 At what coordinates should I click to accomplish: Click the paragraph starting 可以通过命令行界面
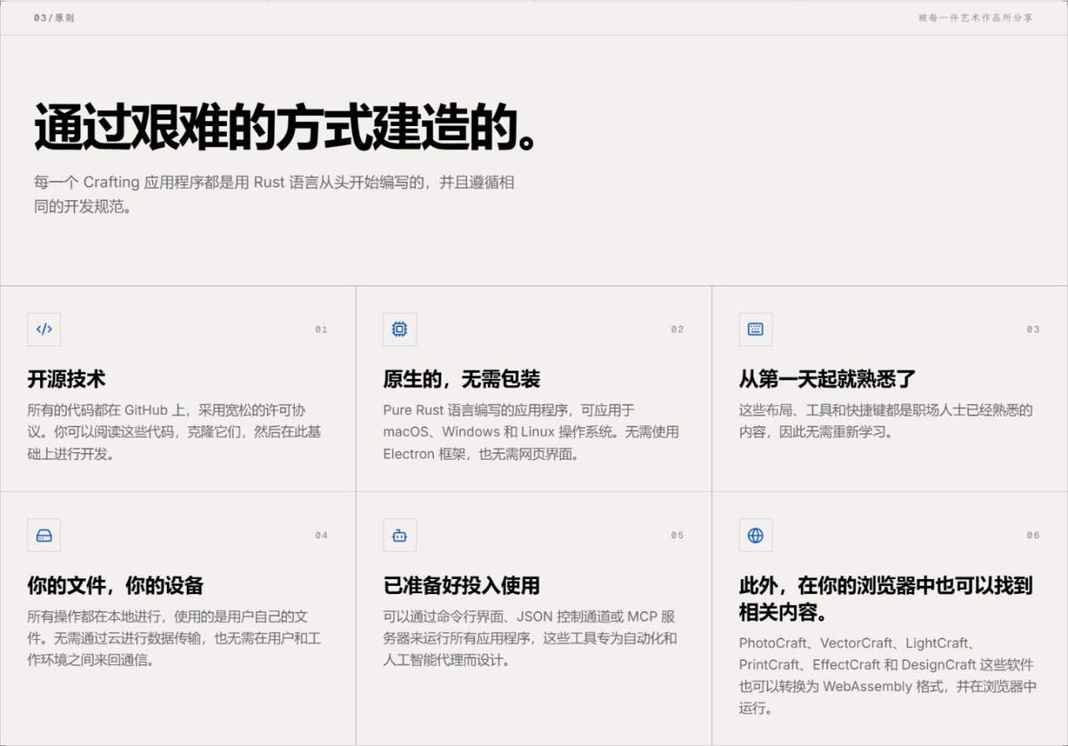(530, 638)
